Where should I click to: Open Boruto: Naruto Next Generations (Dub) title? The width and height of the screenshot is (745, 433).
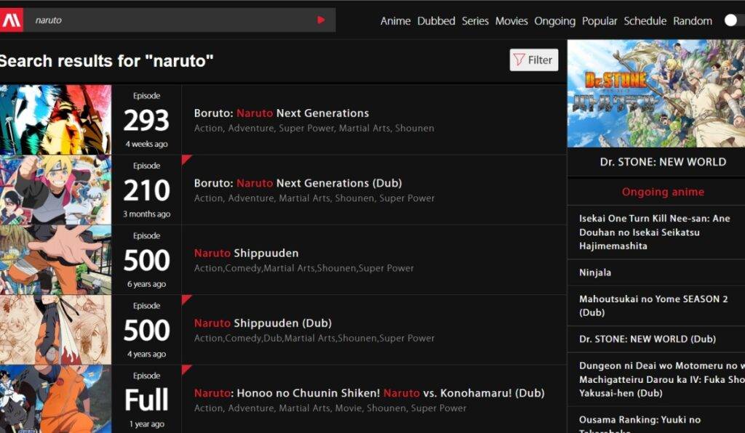point(298,183)
